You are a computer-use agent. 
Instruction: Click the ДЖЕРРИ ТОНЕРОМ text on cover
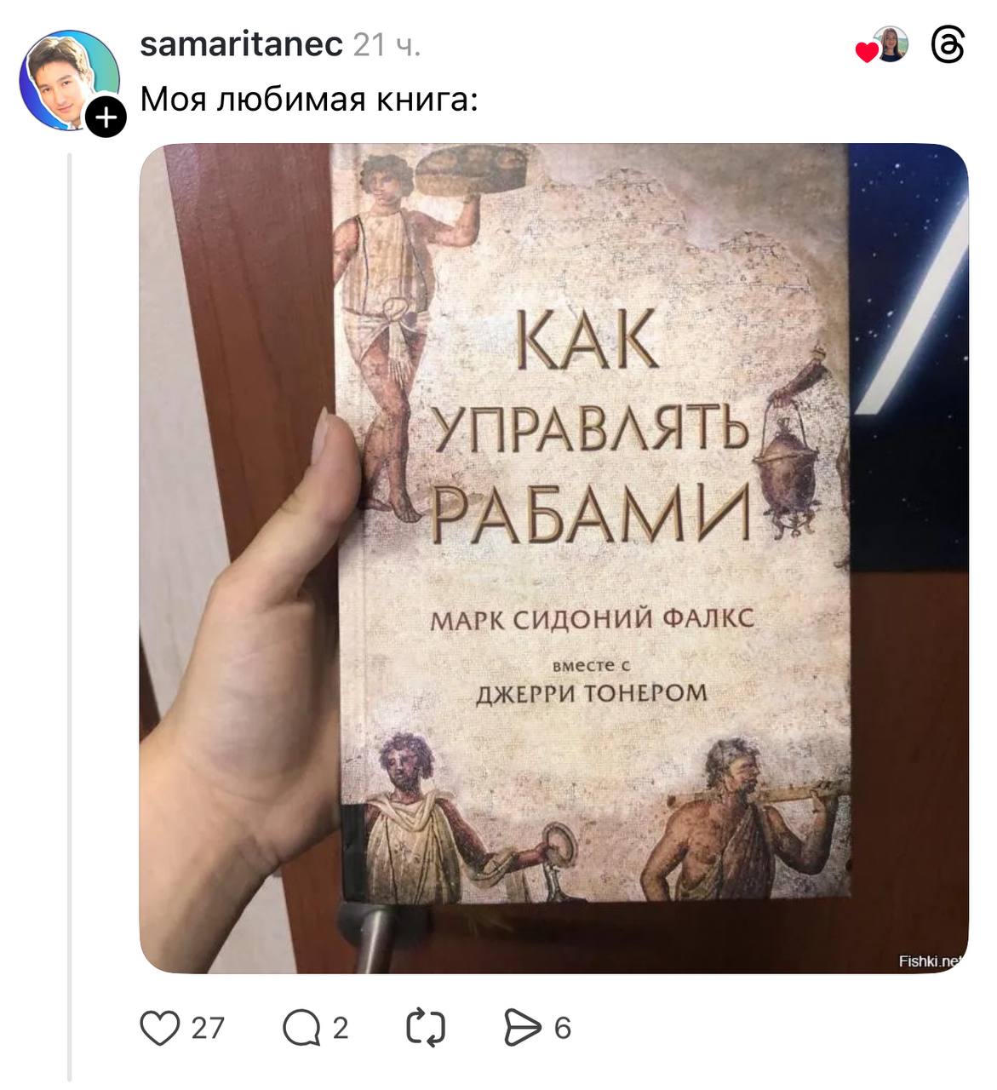tap(592, 692)
